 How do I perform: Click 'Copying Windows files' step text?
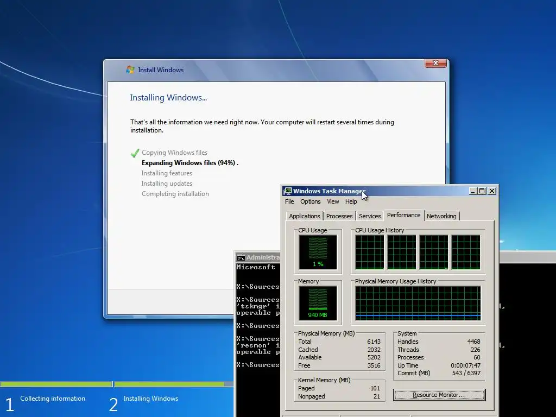click(x=174, y=153)
